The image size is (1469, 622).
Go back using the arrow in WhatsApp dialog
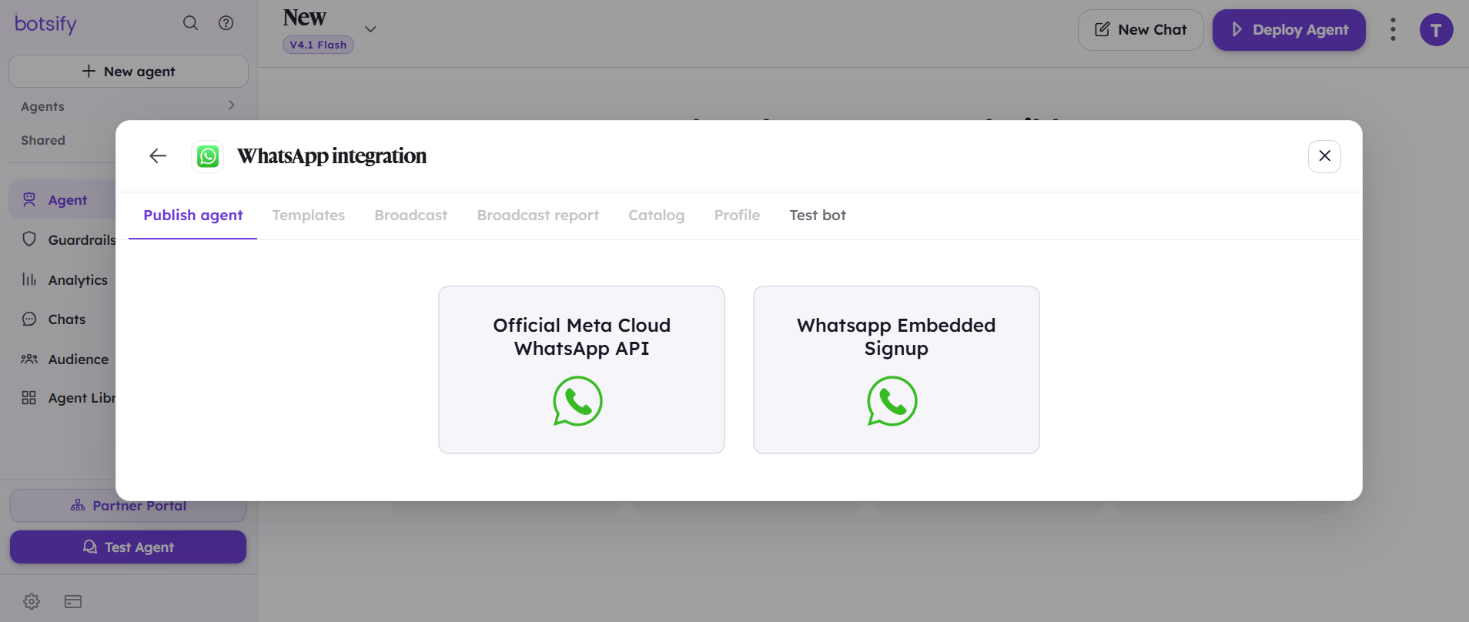pos(158,156)
